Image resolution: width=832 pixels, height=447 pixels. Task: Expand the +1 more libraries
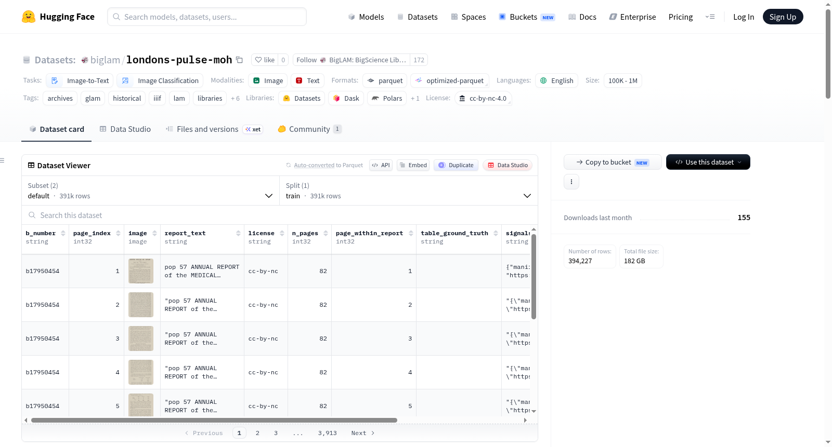coord(415,98)
